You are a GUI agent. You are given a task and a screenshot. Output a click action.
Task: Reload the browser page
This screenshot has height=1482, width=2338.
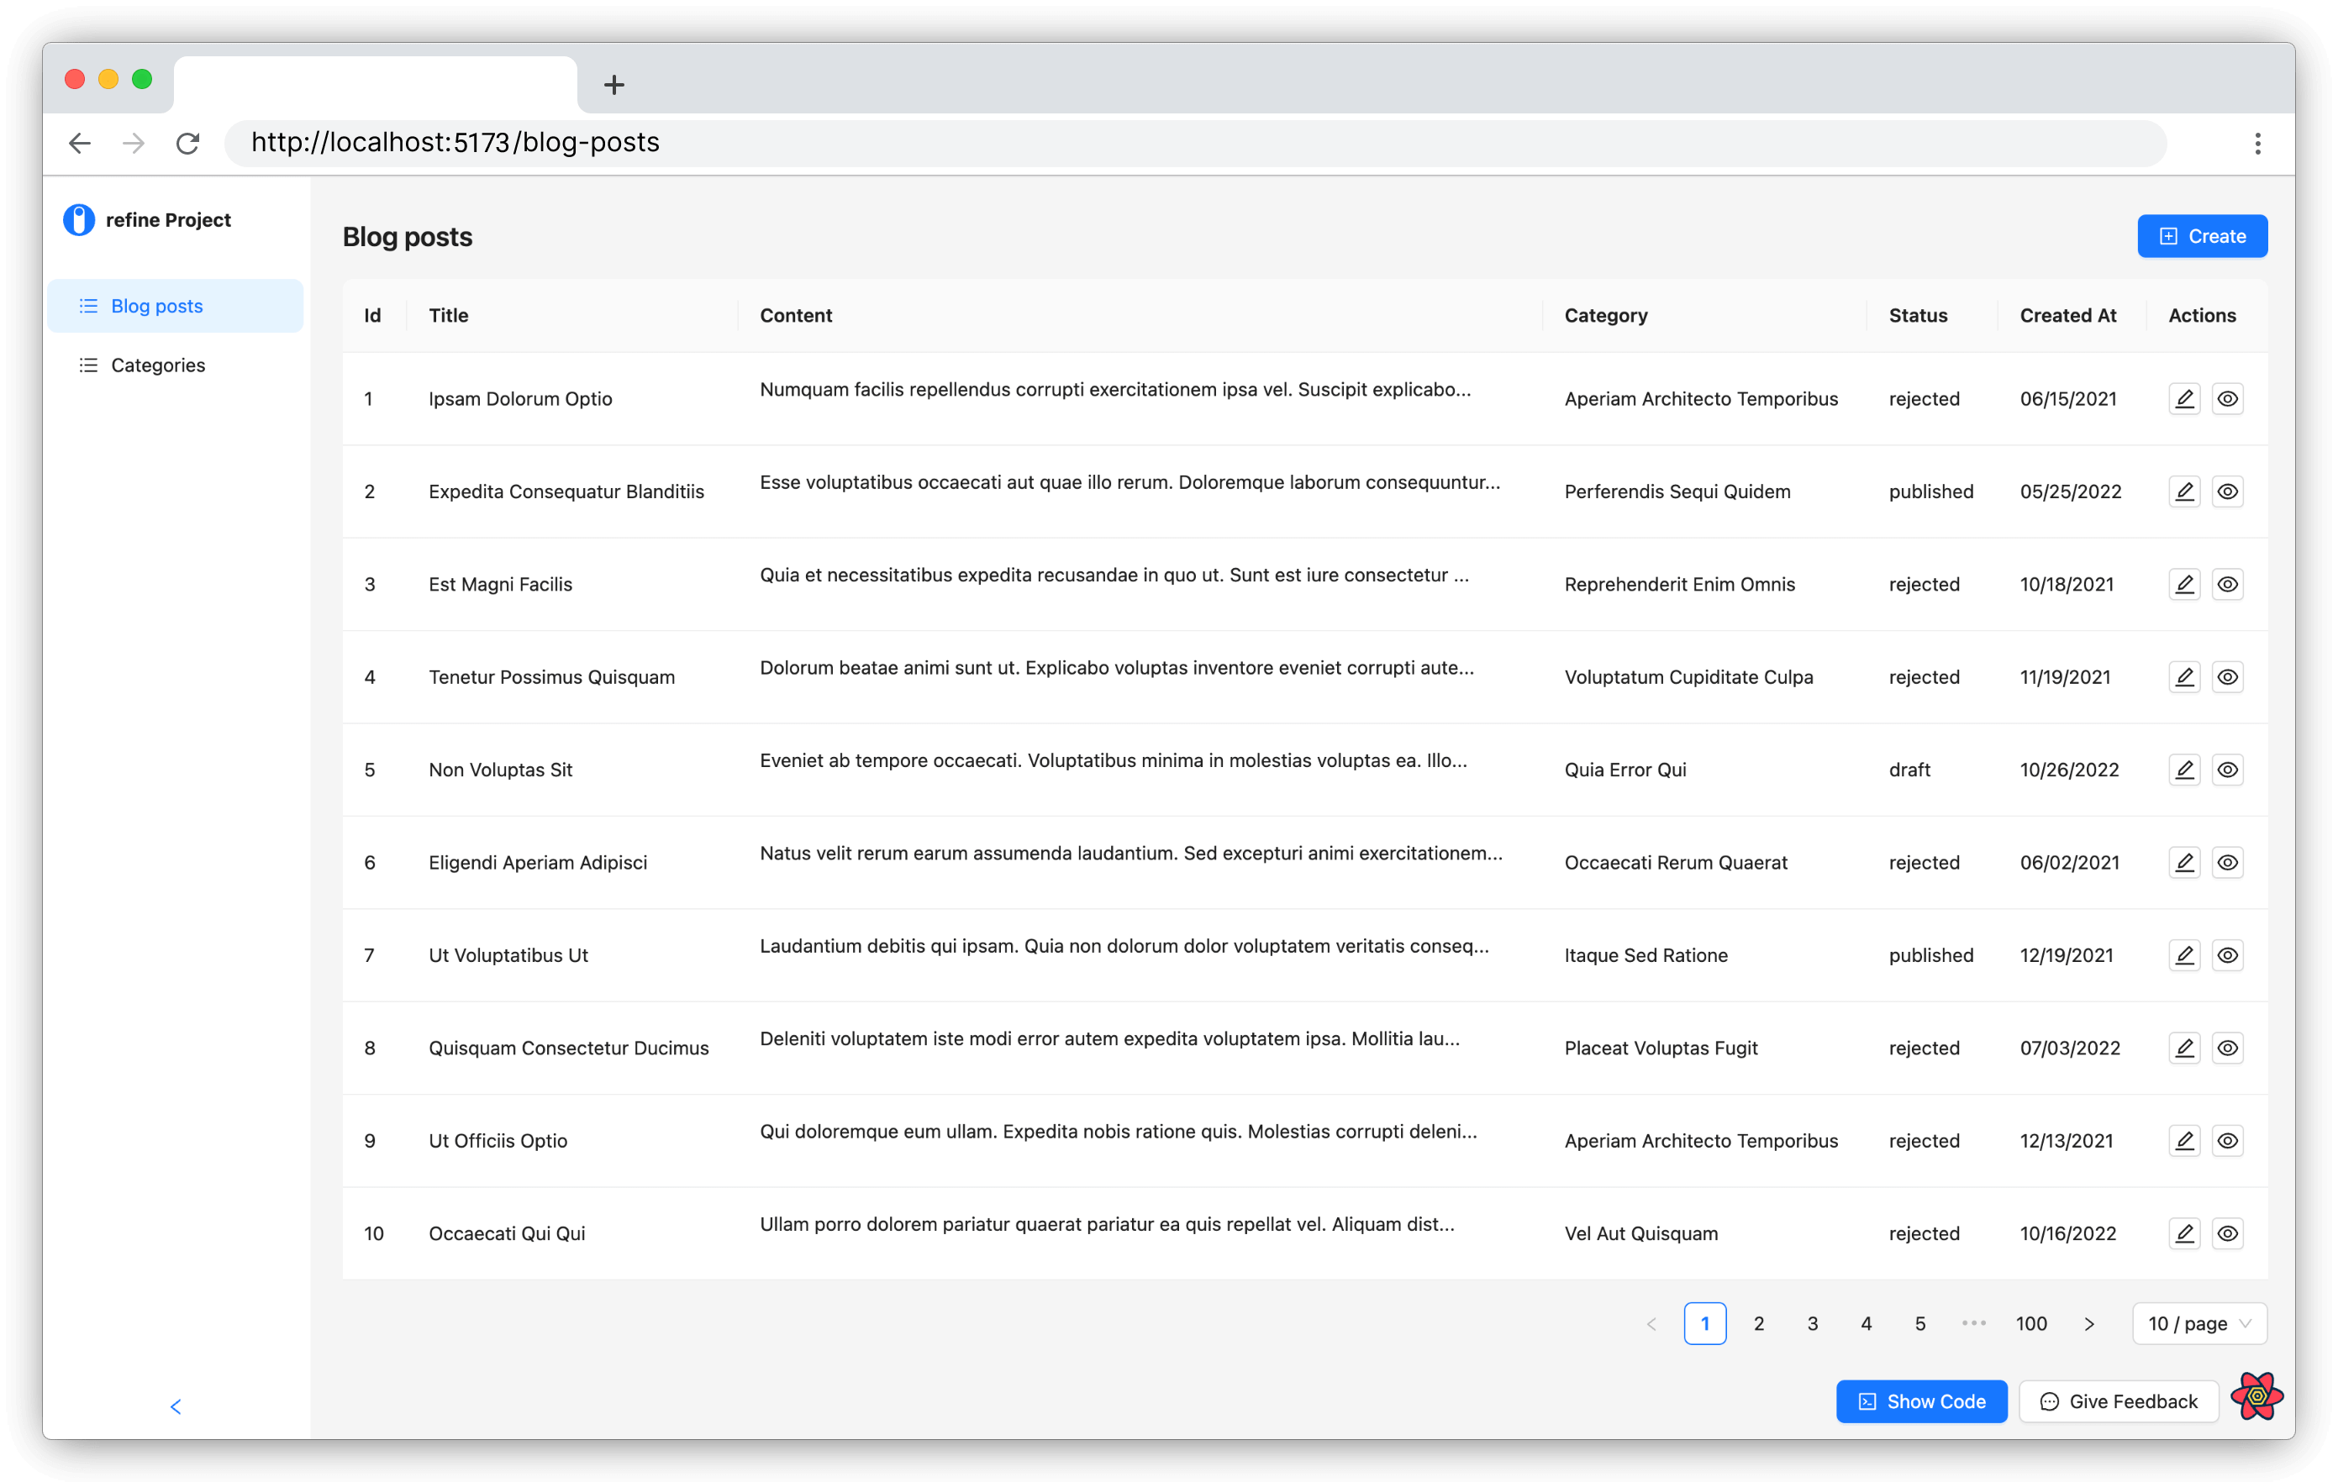[x=187, y=144]
